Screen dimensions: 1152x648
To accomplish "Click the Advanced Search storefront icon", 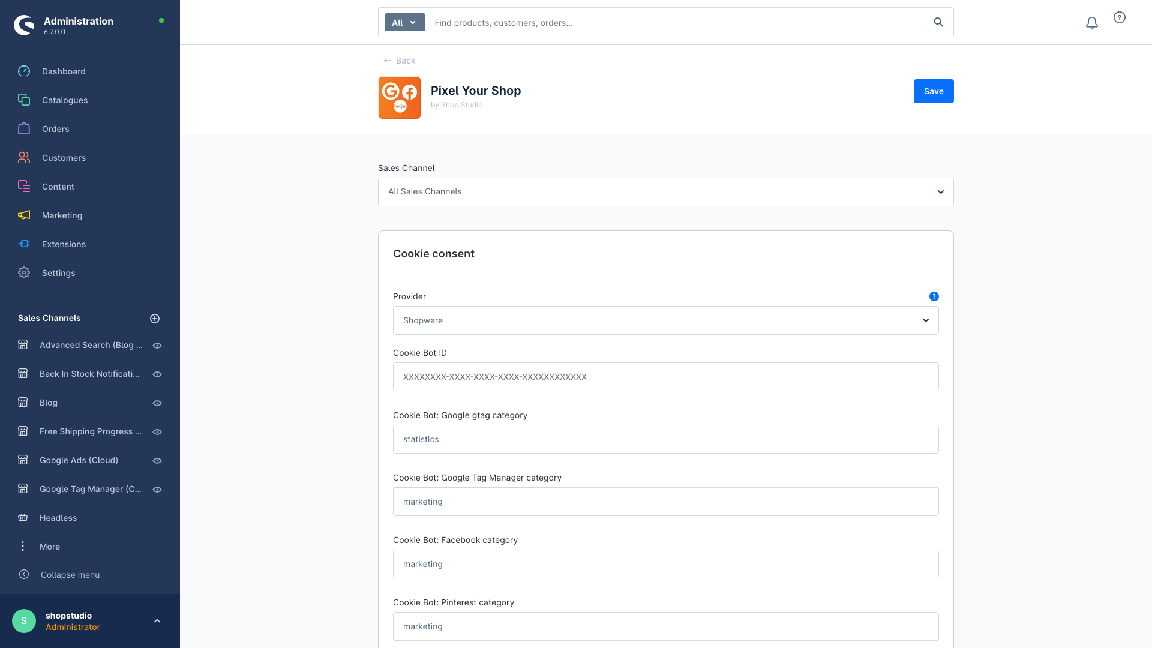I will 23,345.
